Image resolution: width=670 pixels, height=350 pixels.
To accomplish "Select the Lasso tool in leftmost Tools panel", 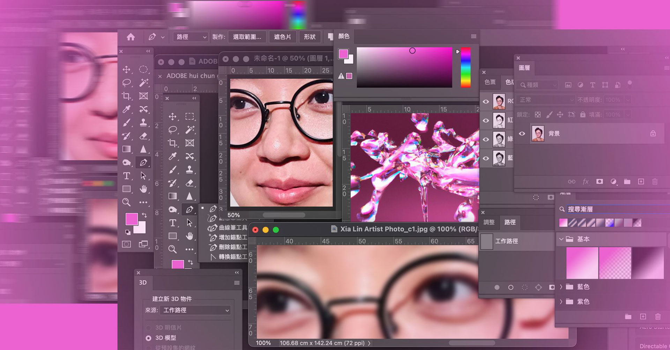I will tap(126, 83).
